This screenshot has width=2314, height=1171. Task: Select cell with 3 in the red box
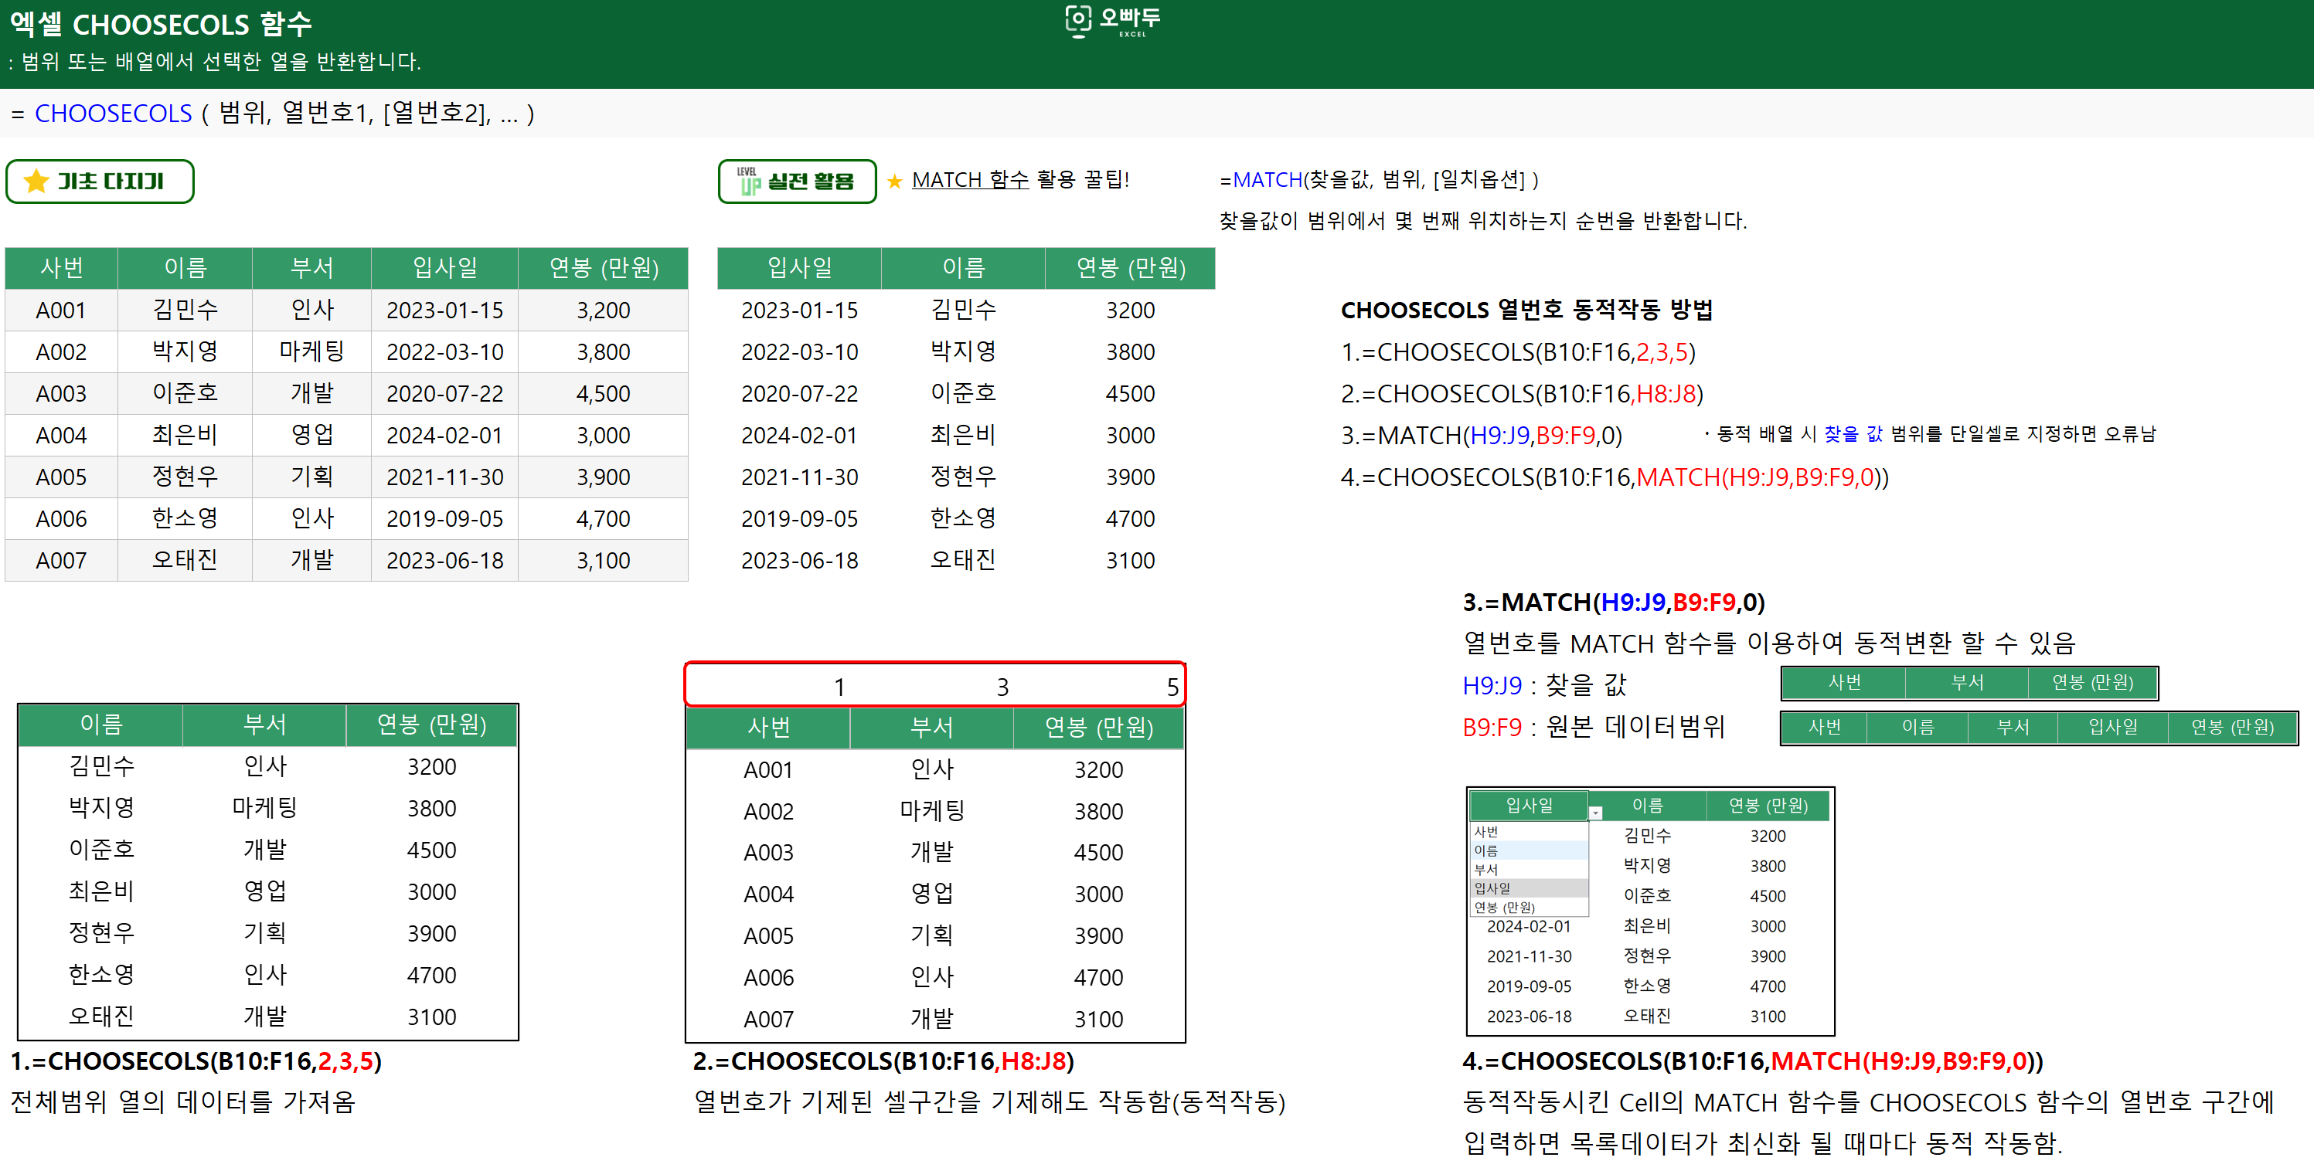(931, 687)
